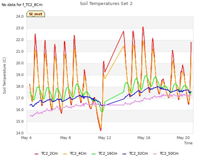Click the 21.0 y-axis tick label
This screenshot has width=213, height=160.
(x=20, y=52)
